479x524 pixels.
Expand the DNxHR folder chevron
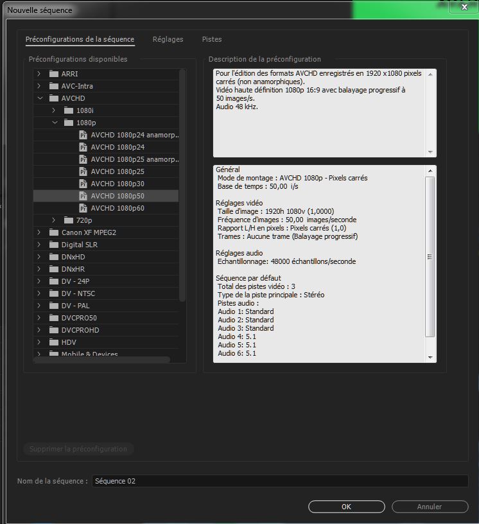click(x=39, y=269)
